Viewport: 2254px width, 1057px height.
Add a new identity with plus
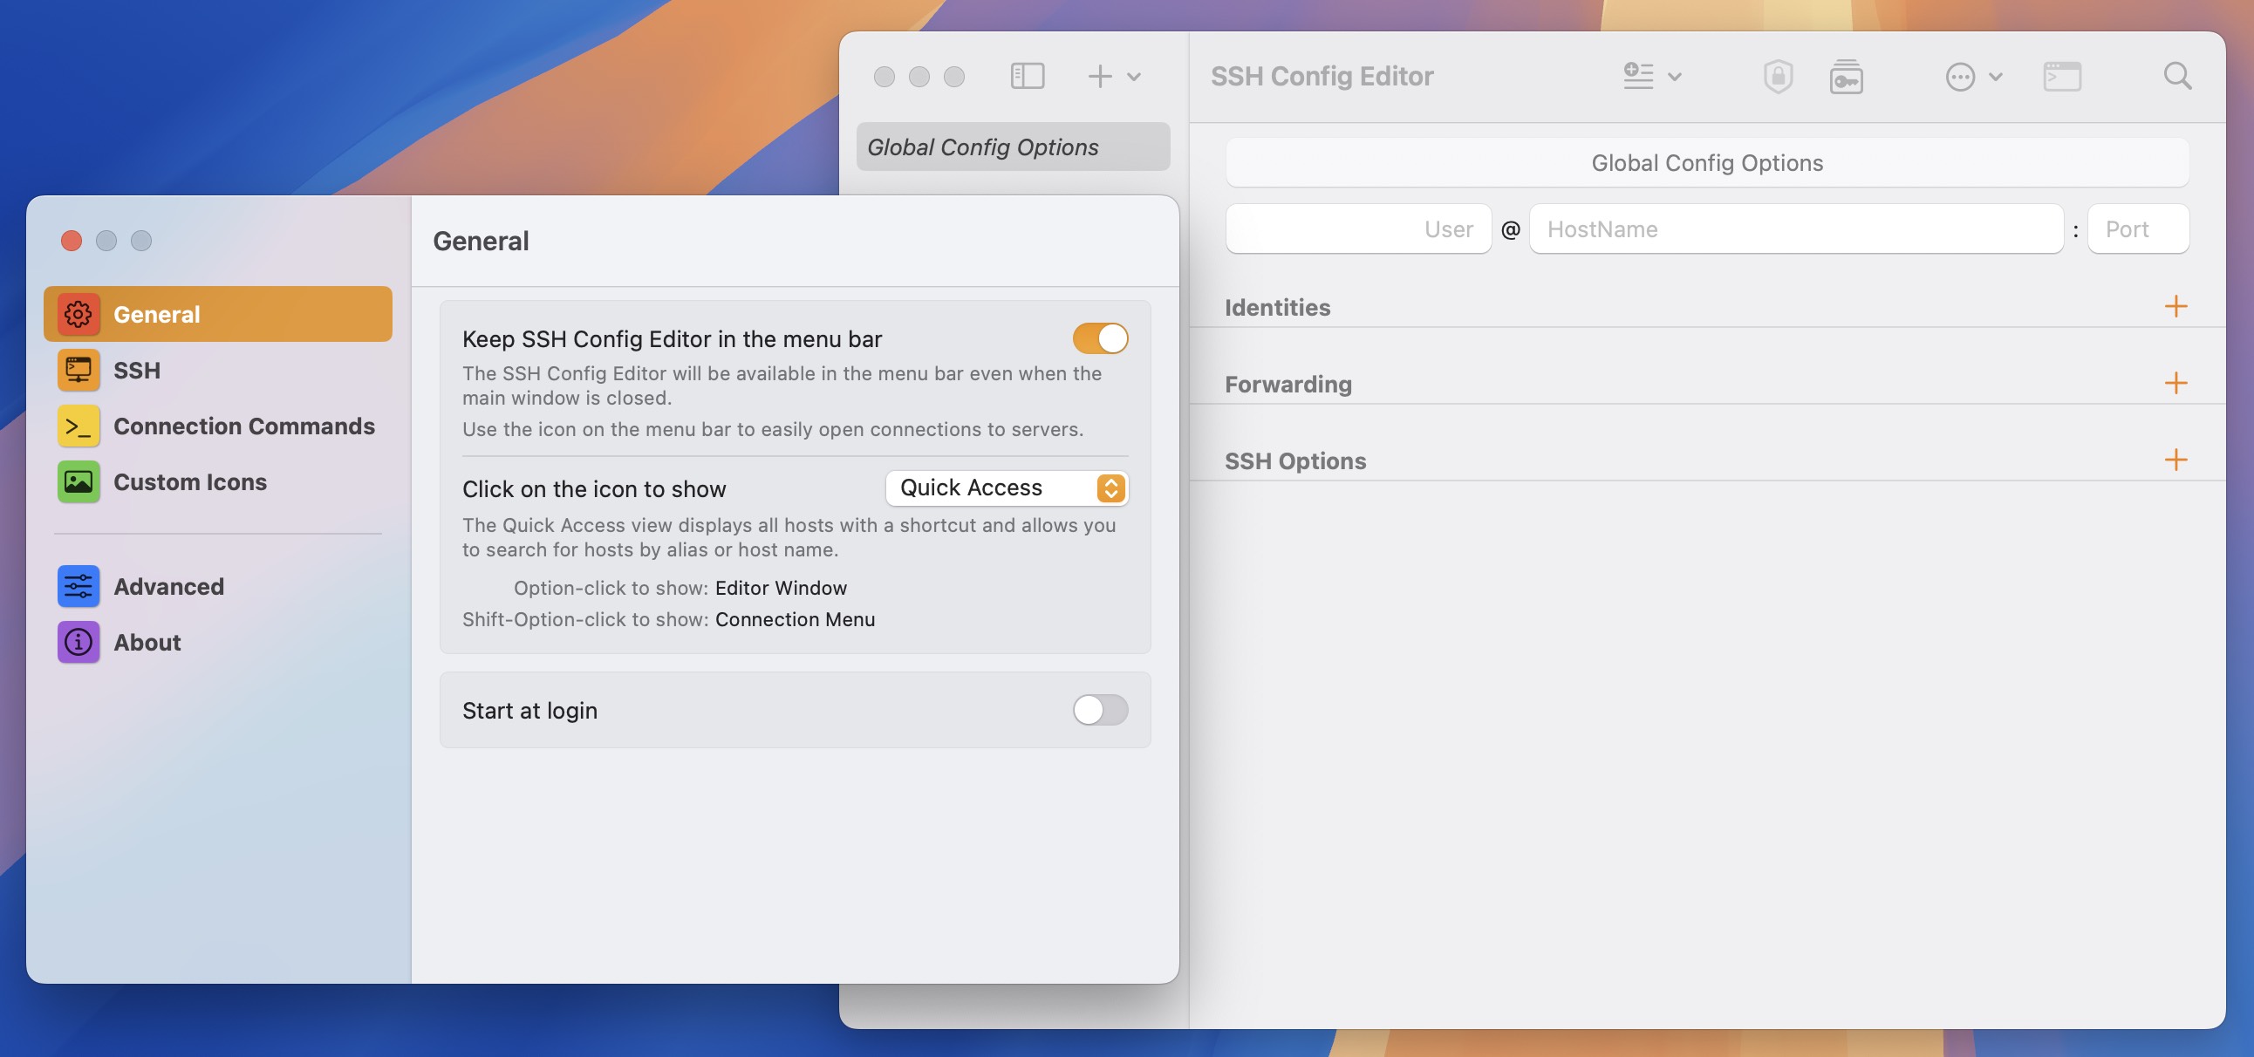coord(2176,306)
